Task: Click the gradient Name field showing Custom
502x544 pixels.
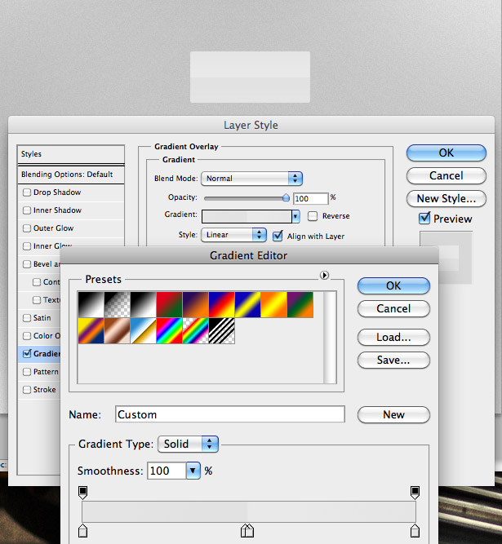Action: pos(230,414)
